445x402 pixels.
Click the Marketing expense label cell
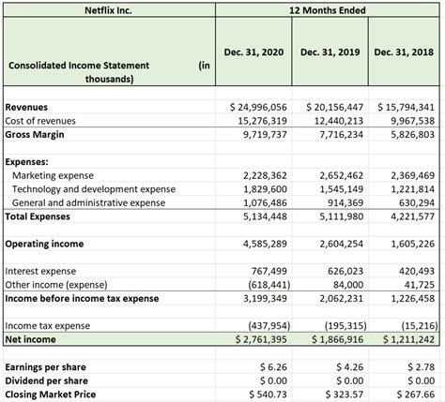[x=53, y=175]
